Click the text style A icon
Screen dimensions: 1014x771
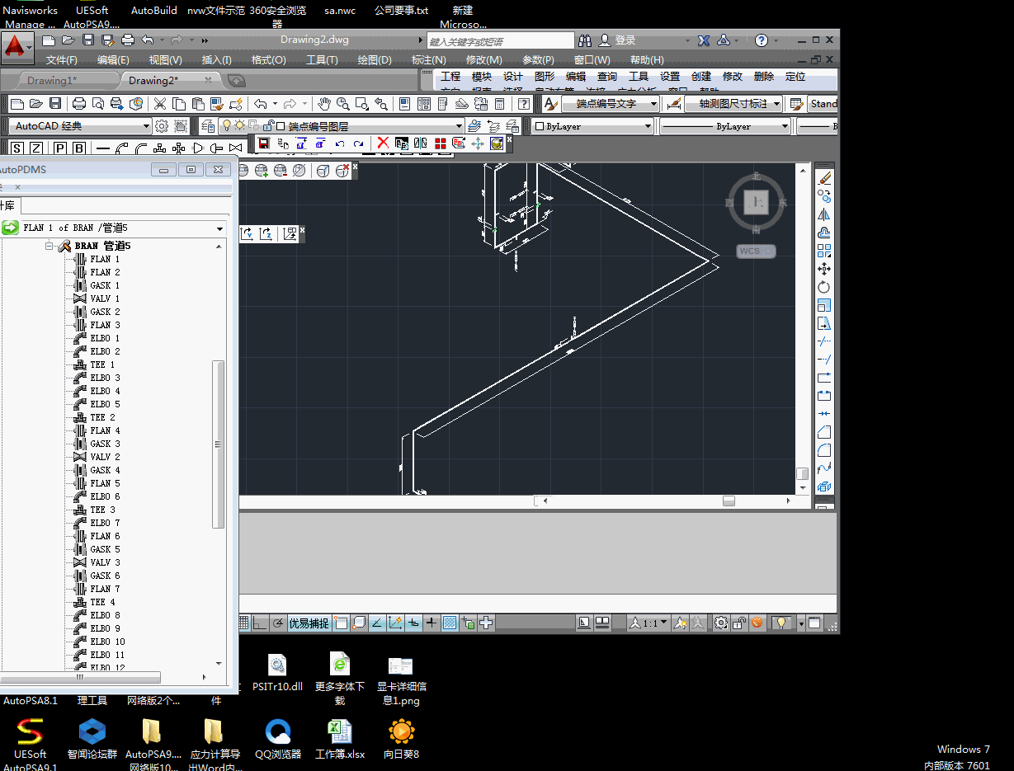pyautogui.click(x=550, y=104)
